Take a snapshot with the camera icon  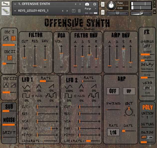coord(87,4)
